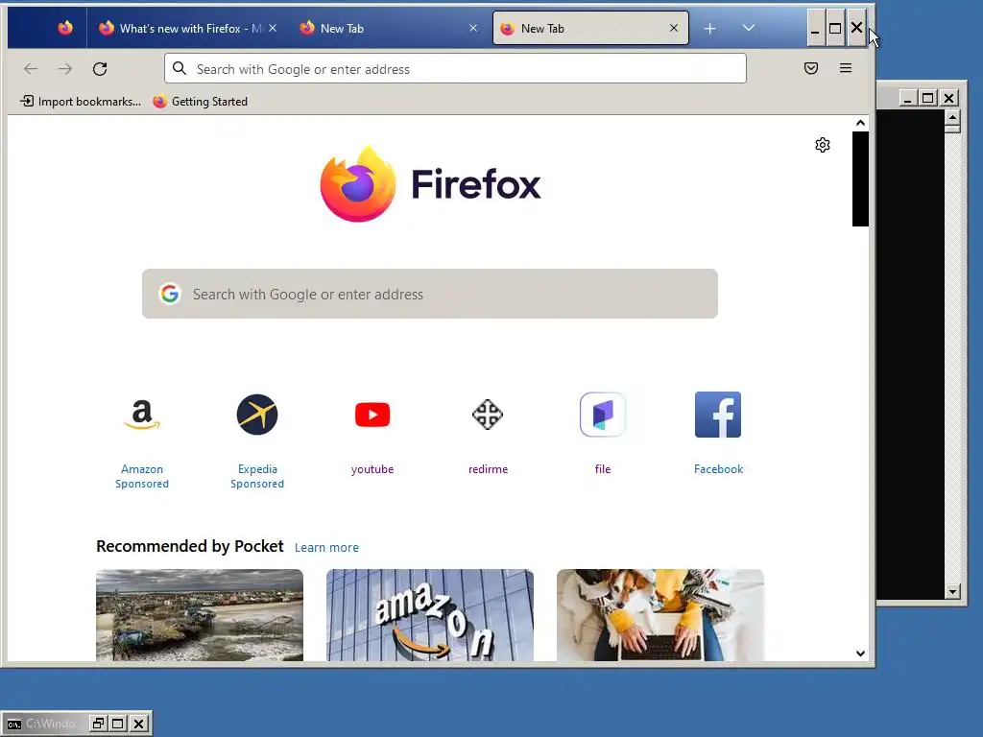Click Import bookmarks bookmark item
This screenshot has width=983, height=737.
tap(81, 102)
